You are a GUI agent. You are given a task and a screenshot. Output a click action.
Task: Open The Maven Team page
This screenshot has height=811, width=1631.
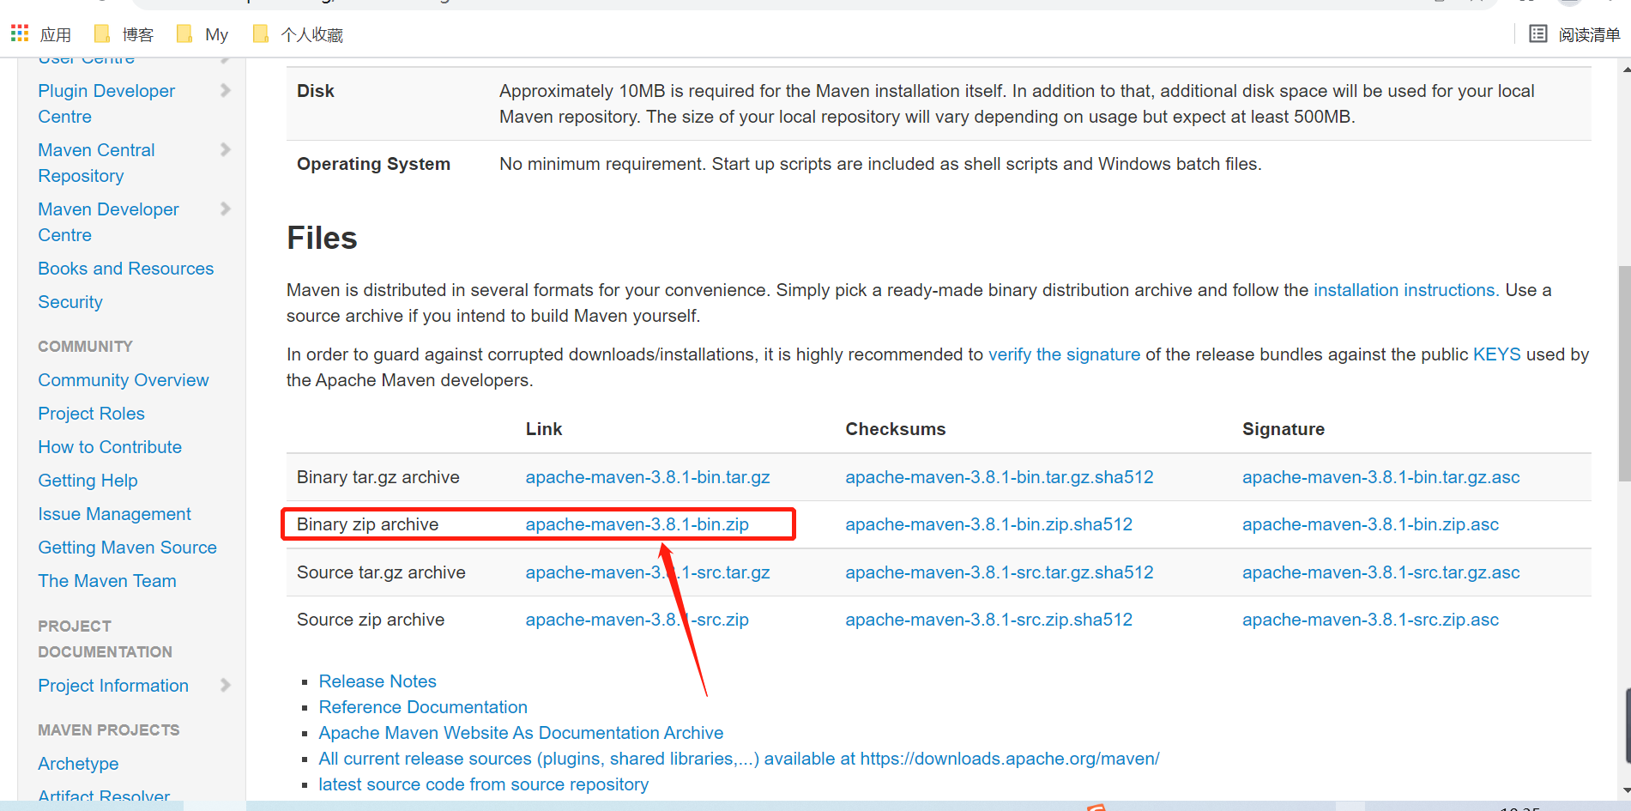click(107, 581)
